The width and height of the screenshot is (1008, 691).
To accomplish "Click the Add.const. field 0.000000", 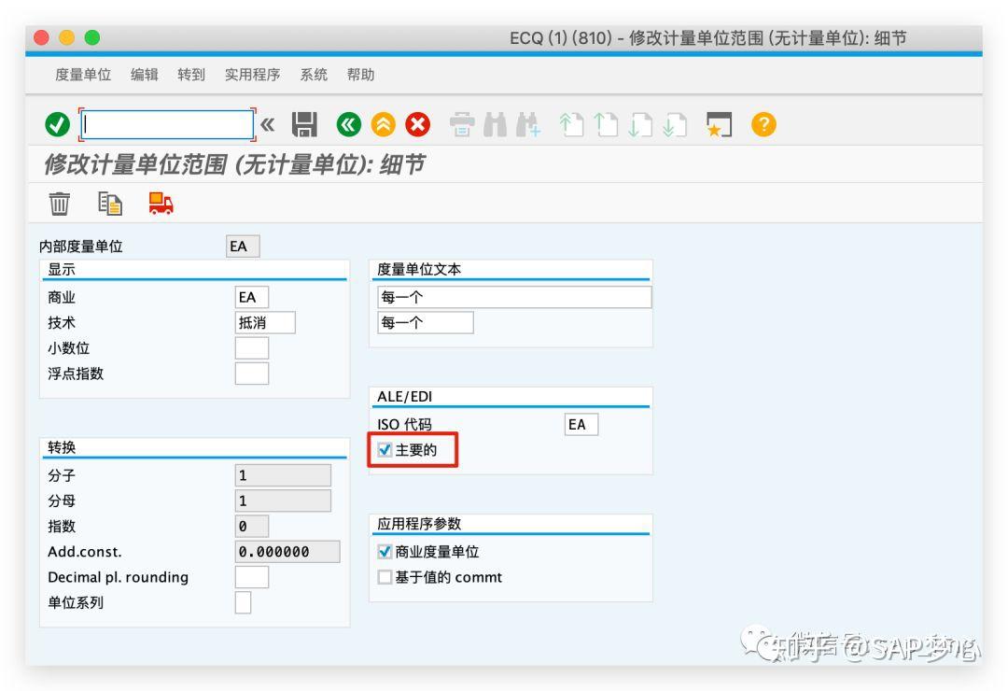I will (x=287, y=551).
